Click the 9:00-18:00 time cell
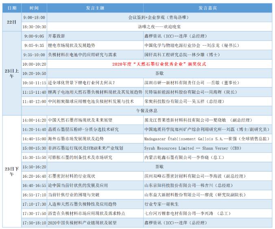275x229 pixels. 34,18
